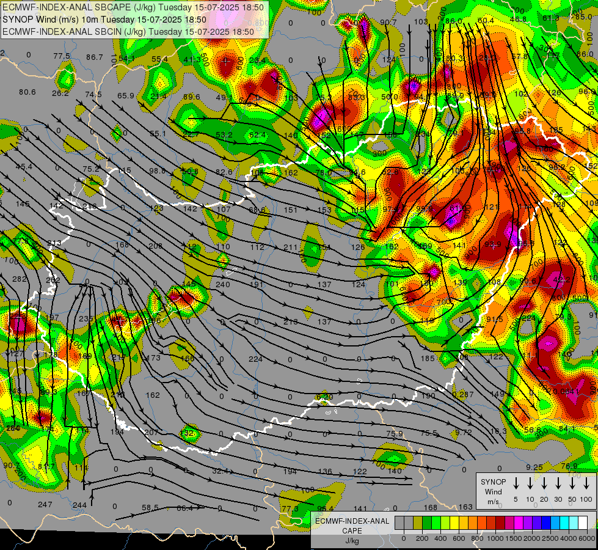Image resolution: width=598 pixels, height=550 pixels.
Task: Click the map value 282
Action: point(20,279)
